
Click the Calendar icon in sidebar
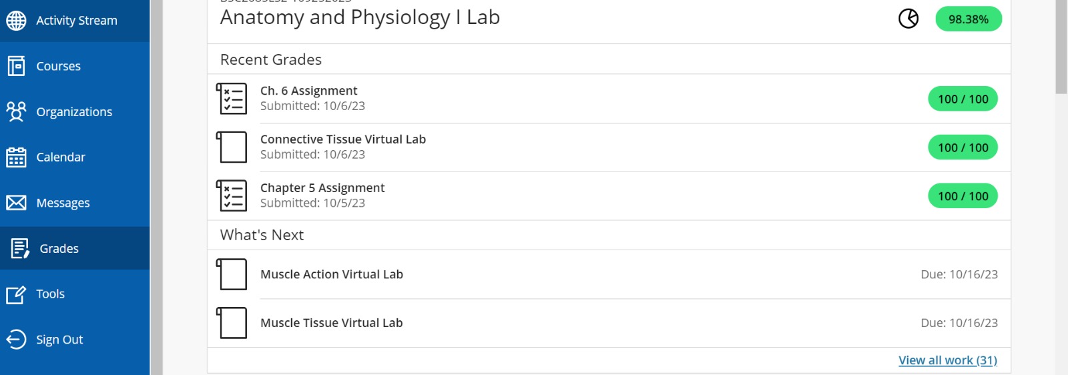tap(16, 157)
